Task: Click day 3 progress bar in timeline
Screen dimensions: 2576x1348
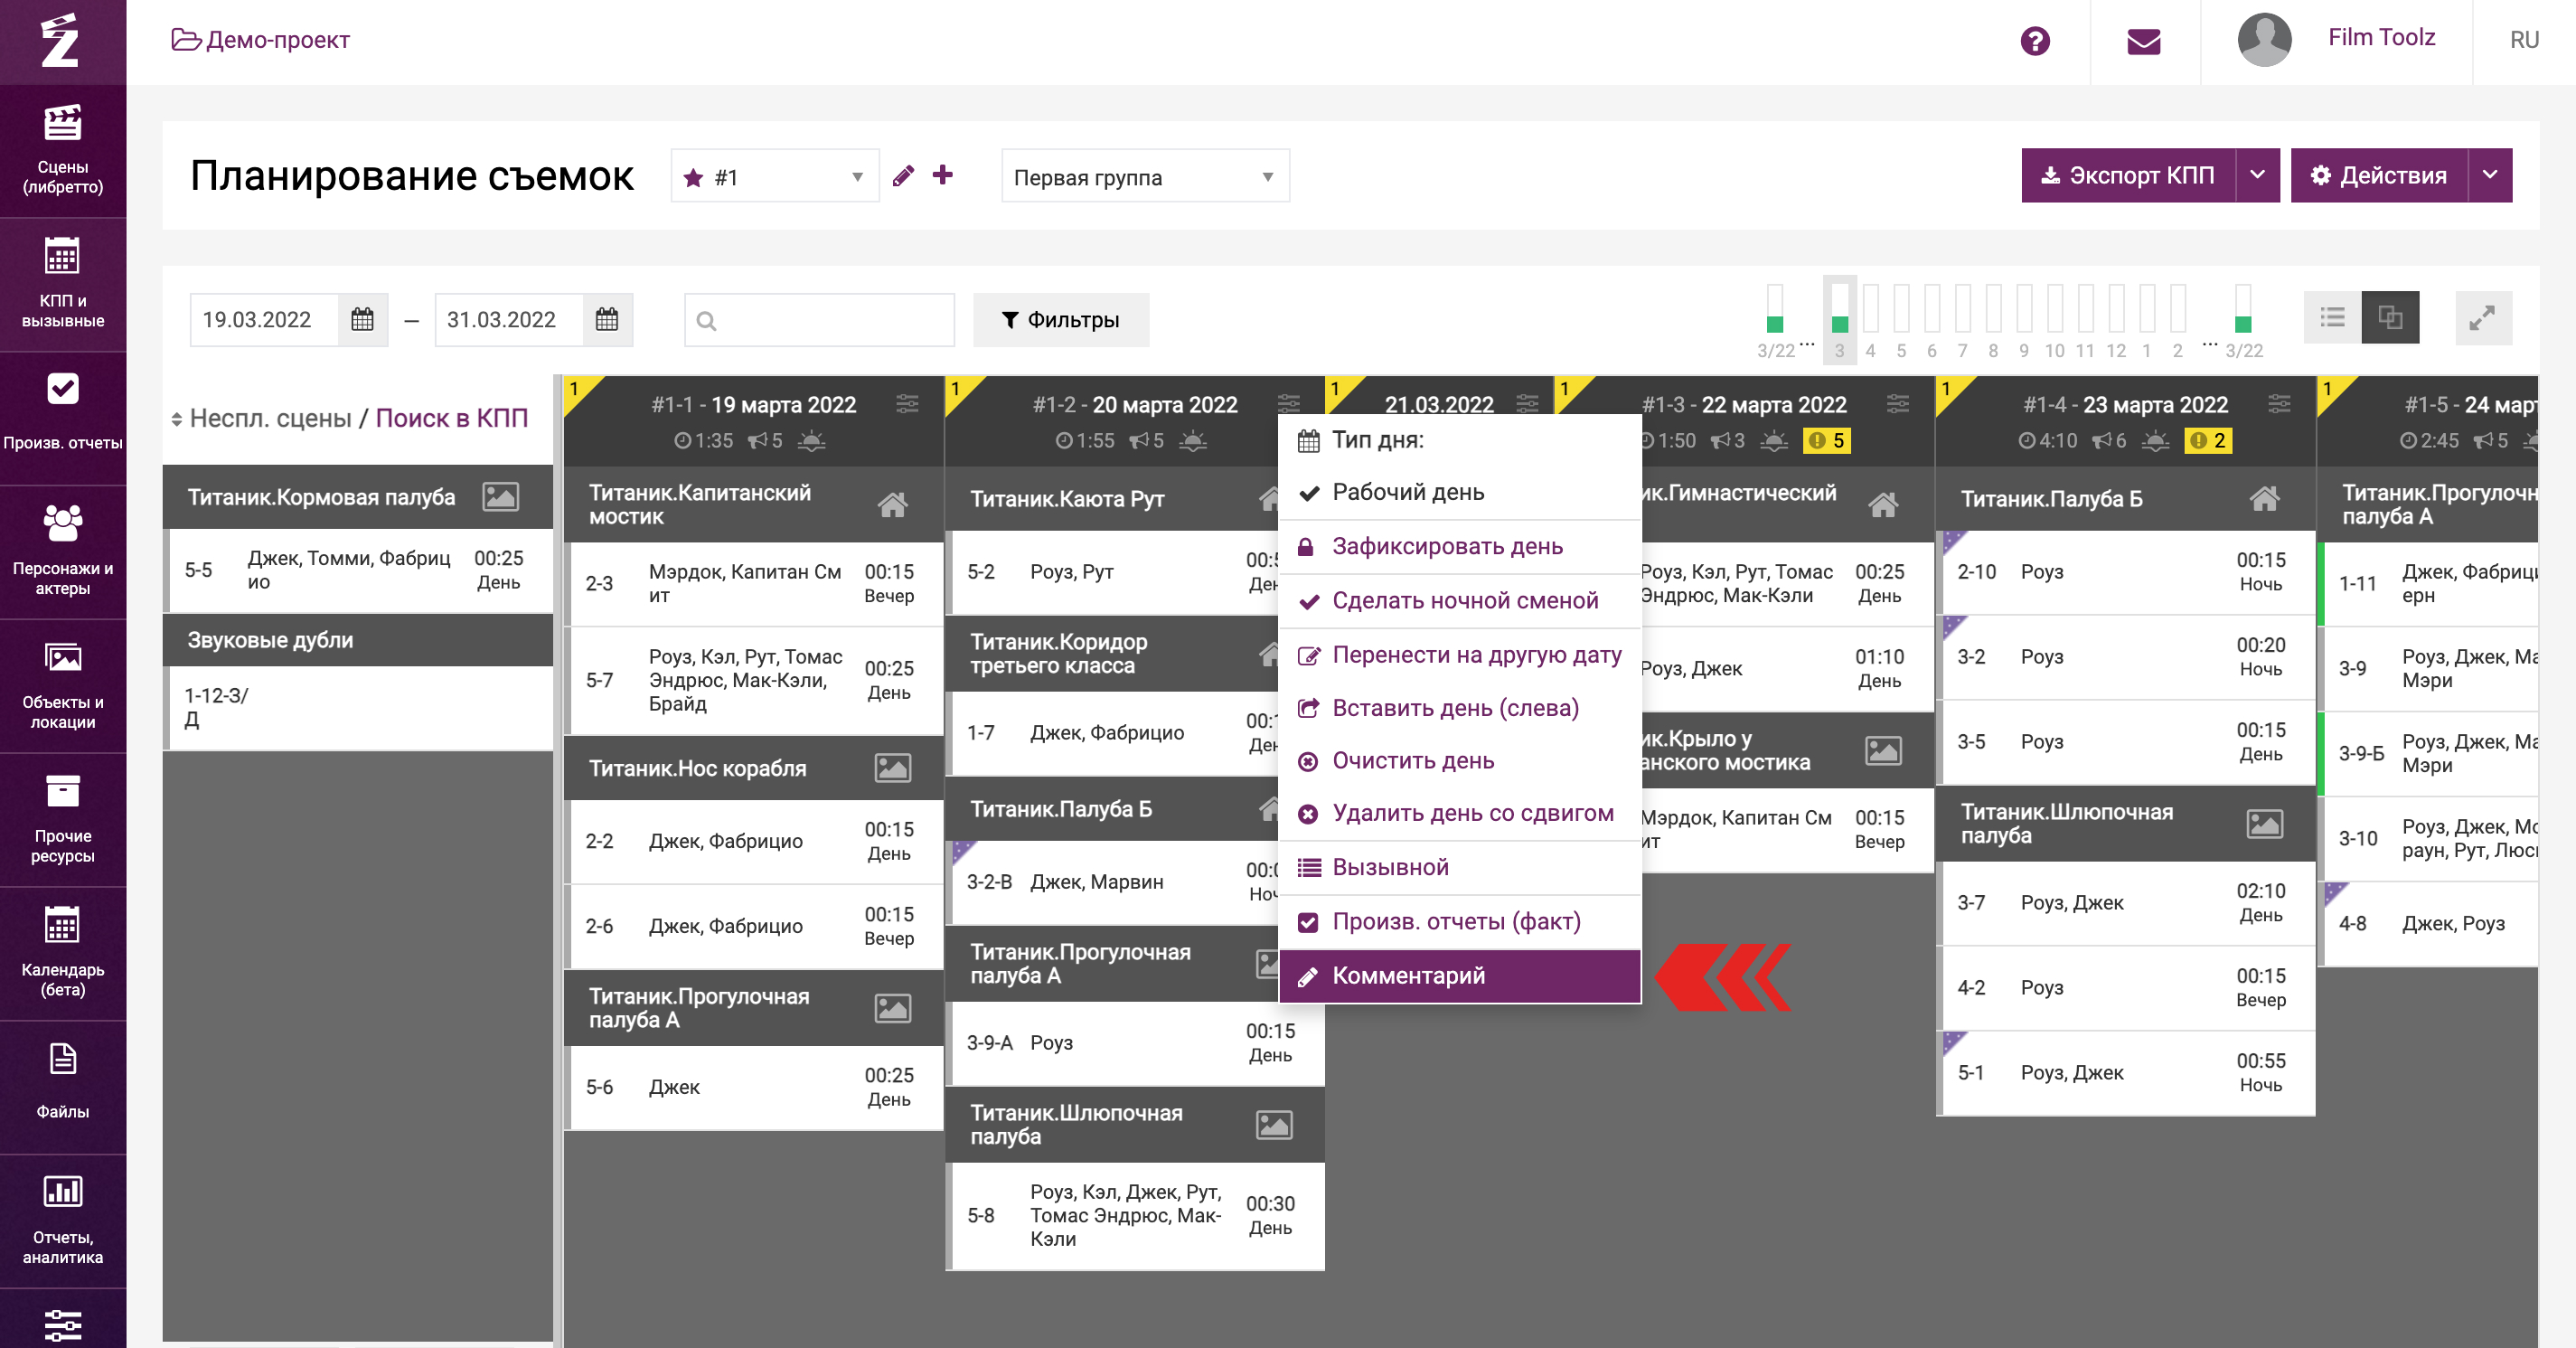Action: pos(1838,310)
